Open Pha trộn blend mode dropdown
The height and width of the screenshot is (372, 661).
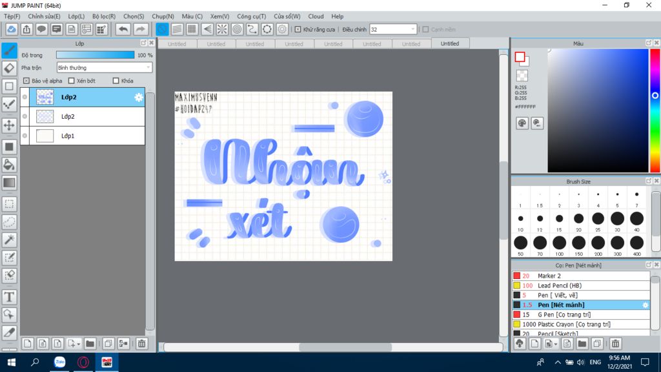click(x=104, y=67)
